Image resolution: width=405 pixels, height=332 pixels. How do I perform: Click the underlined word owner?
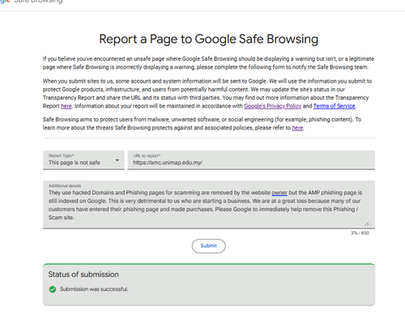pos(279,193)
